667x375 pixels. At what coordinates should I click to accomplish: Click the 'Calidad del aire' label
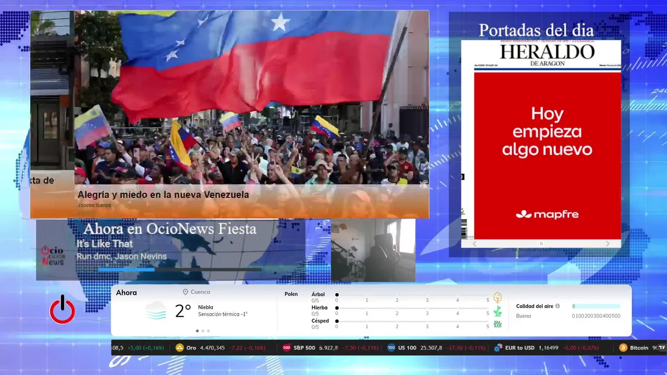point(535,306)
